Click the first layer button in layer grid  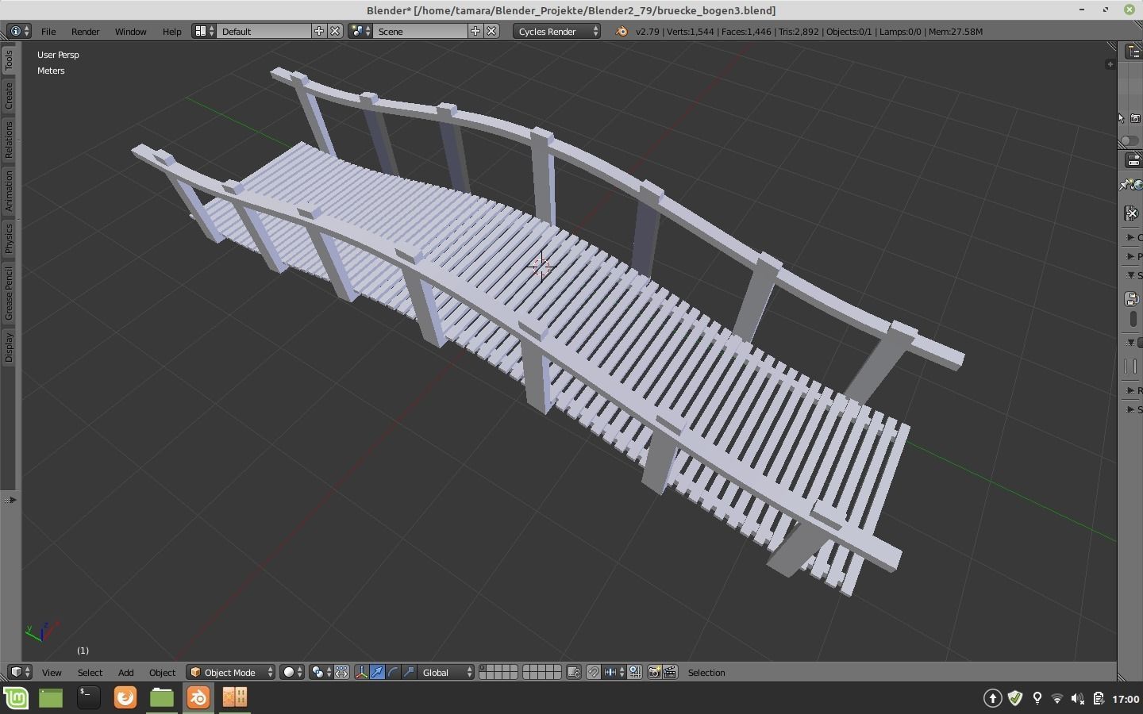tap(483, 669)
